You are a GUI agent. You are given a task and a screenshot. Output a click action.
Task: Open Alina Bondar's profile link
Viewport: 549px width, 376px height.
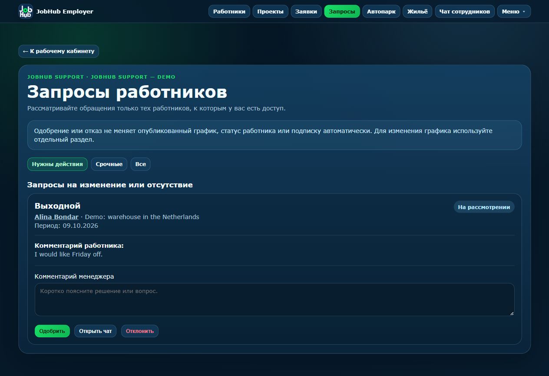[56, 217]
